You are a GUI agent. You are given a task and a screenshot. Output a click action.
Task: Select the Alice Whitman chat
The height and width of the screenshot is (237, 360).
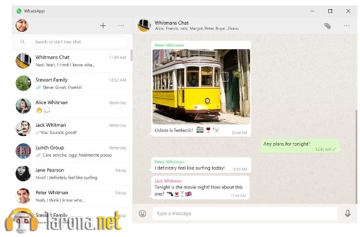(72, 106)
